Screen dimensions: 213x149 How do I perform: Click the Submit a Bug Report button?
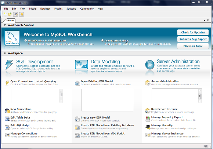click(x=193, y=39)
